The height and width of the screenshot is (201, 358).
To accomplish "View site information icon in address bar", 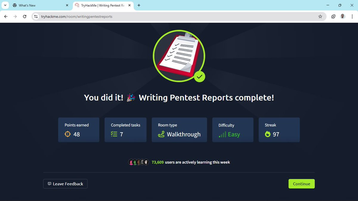I will pos(36,17).
